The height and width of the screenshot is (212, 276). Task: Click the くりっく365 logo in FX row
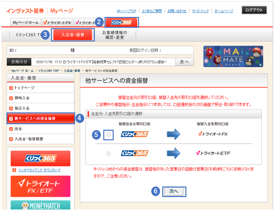134,134
